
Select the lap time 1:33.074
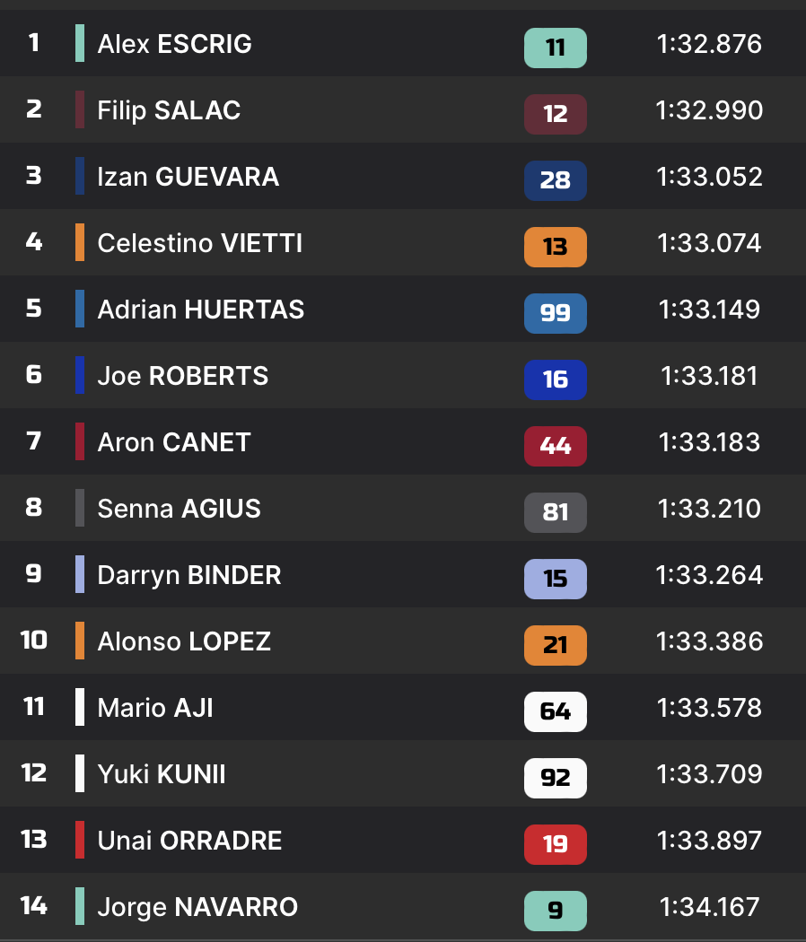[x=709, y=243]
